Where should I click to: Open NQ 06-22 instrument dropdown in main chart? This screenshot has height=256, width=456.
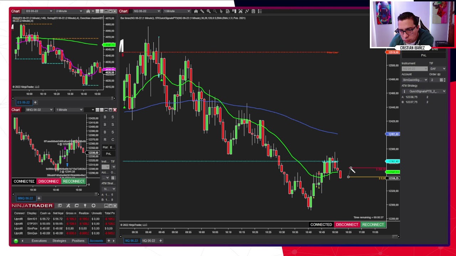point(147,11)
